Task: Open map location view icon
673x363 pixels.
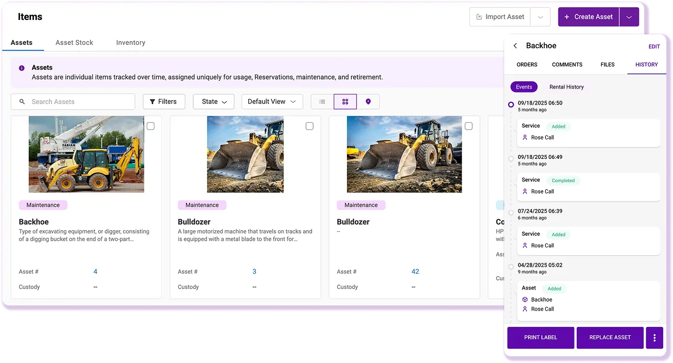Action: pyautogui.click(x=368, y=102)
